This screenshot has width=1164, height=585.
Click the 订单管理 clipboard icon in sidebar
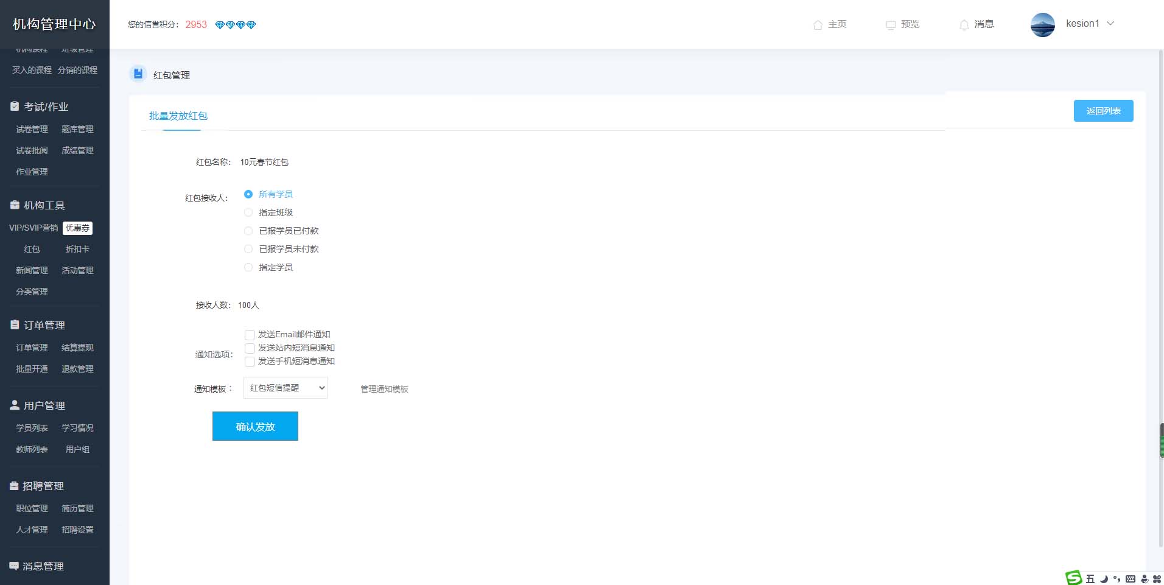click(15, 325)
